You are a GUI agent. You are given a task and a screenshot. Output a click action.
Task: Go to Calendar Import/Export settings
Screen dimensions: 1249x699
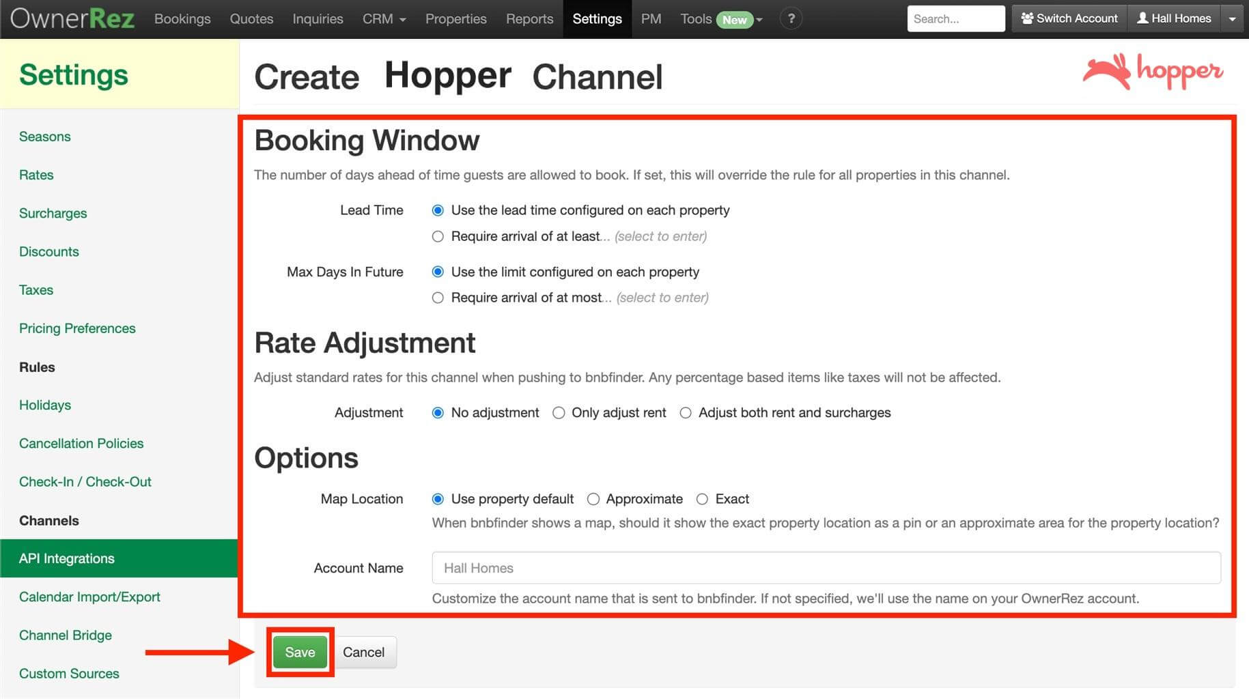click(x=89, y=597)
